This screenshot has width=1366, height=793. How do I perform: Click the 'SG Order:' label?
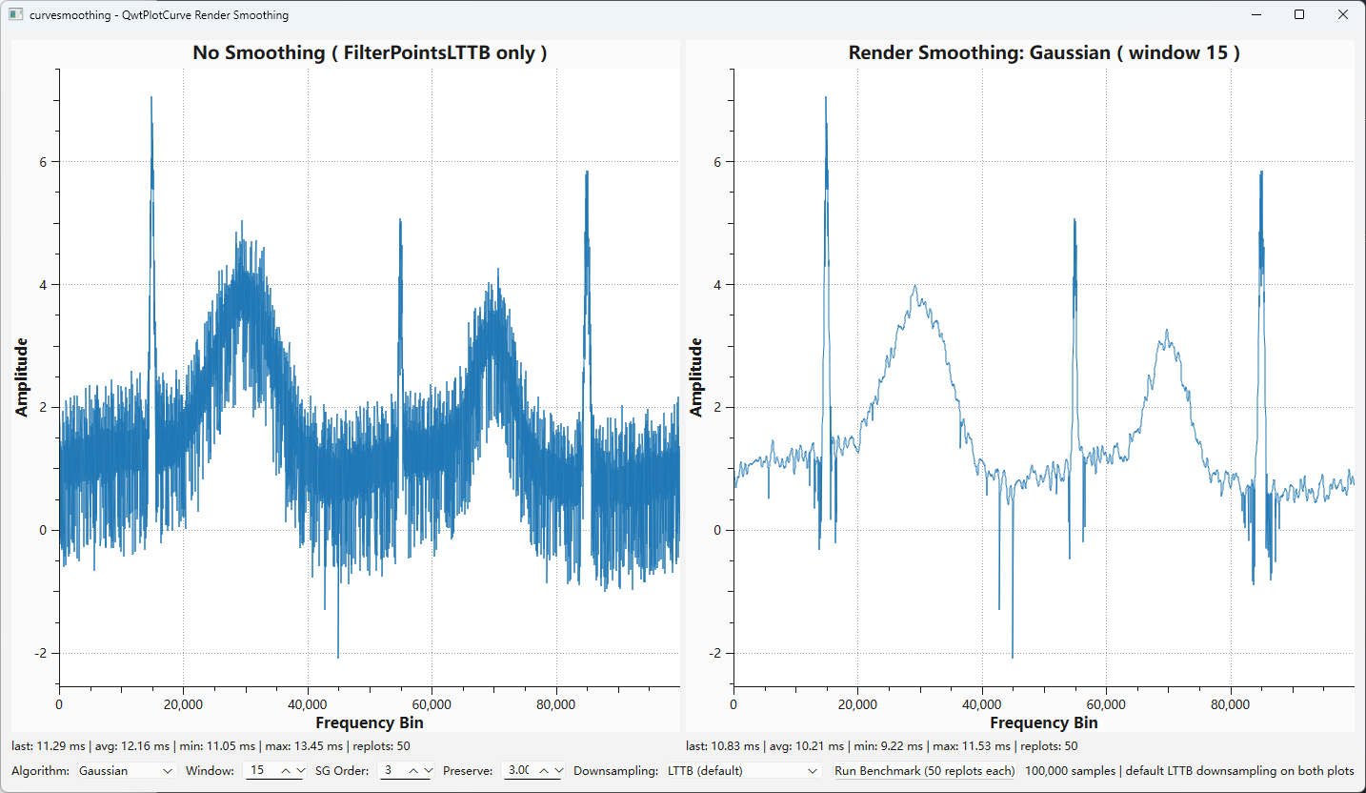point(343,770)
